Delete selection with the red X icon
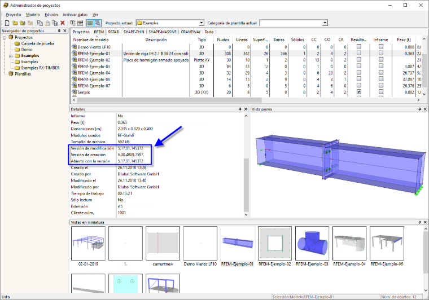The width and height of the screenshot is (429, 300). point(63,23)
